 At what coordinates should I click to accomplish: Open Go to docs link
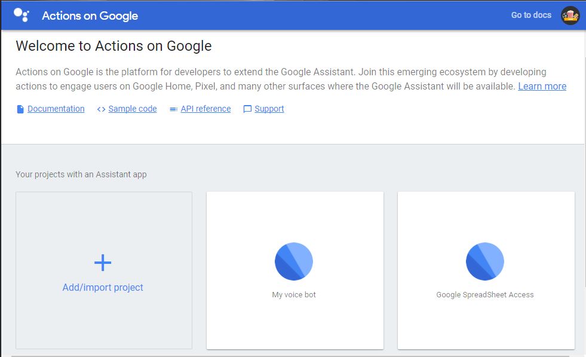coord(531,15)
